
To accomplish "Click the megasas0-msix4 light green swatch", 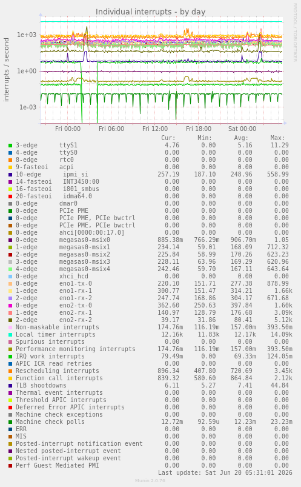I will pos(10,269).
